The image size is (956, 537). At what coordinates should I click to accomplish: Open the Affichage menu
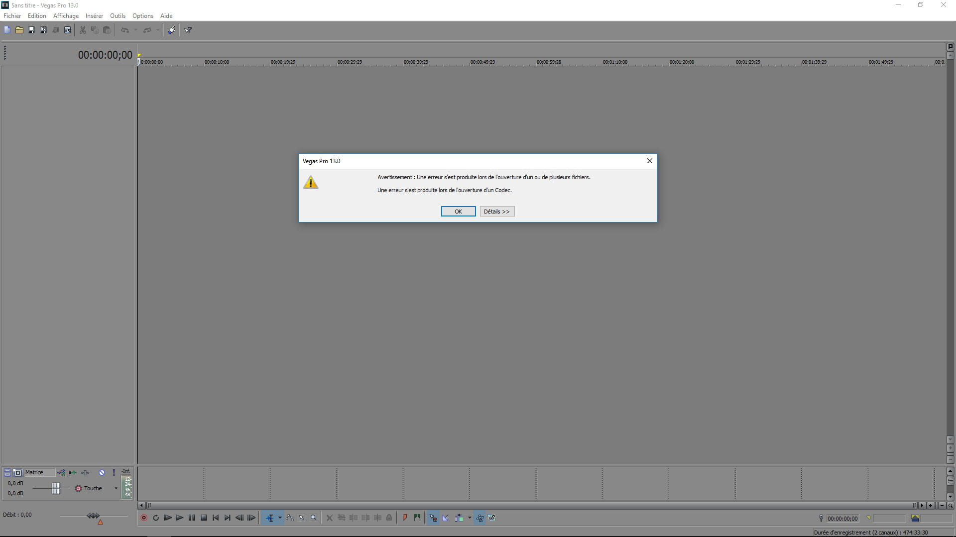tap(66, 16)
